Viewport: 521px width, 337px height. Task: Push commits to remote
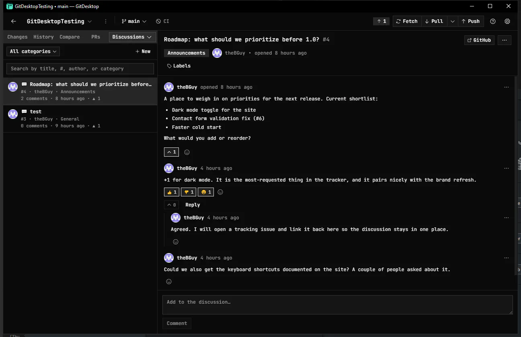click(471, 21)
